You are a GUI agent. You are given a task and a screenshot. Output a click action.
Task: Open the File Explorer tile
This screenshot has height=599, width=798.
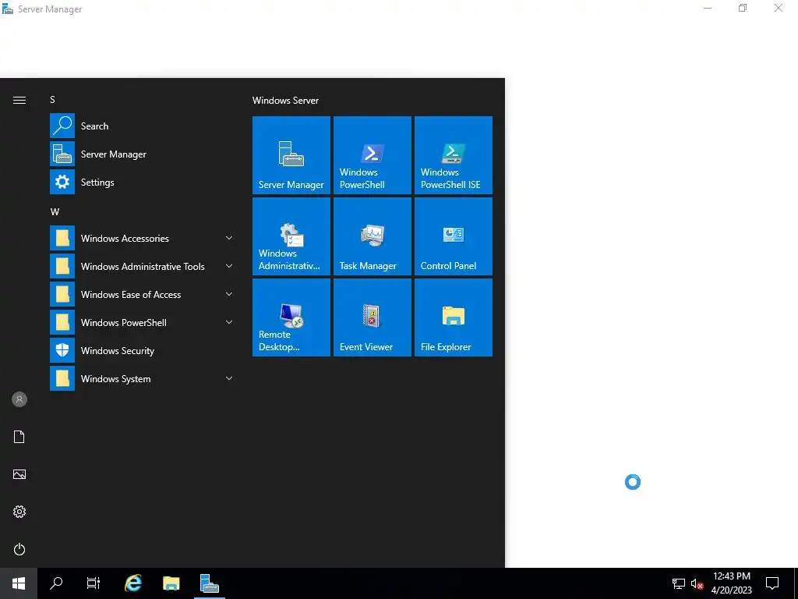(453, 317)
